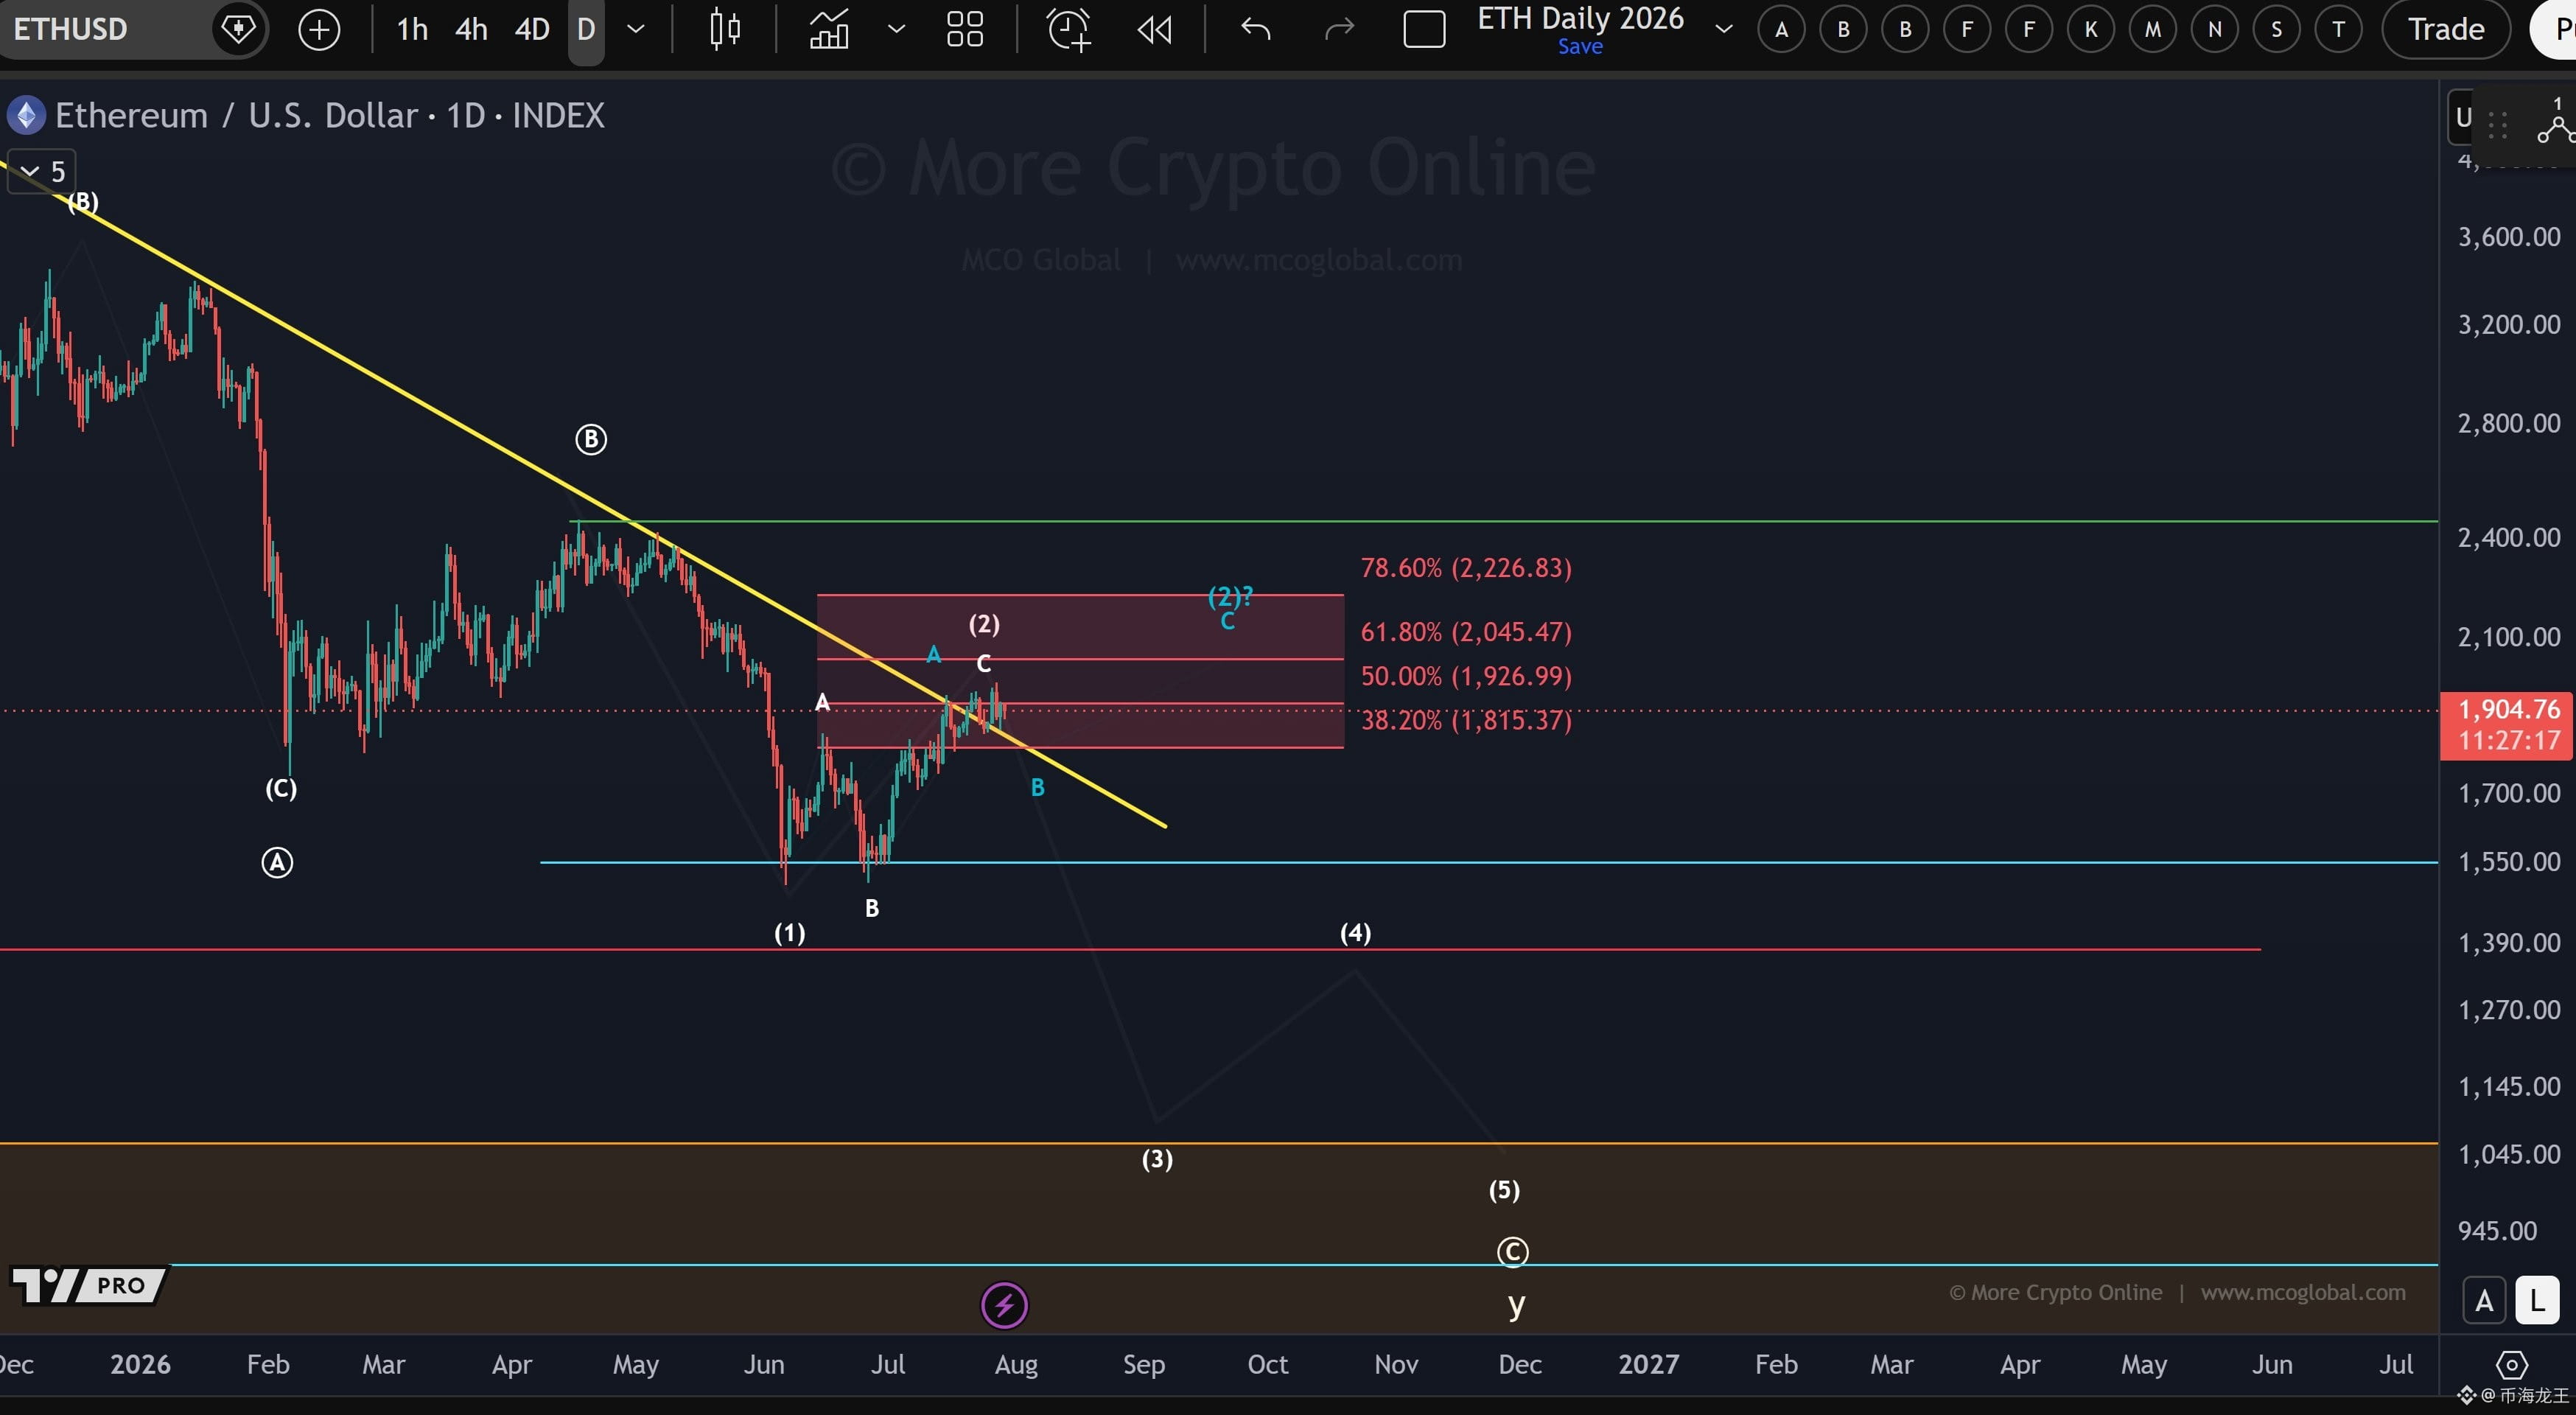The width and height of the screenshot is (2576, 1415).
Task: Click the 1,550.00 price axis value
Action: click(x=2509, y=862)
